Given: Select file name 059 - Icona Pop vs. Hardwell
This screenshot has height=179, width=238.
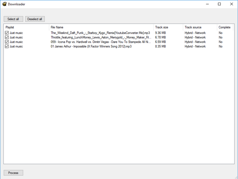Looking at the screenshot, I should 101,42.
